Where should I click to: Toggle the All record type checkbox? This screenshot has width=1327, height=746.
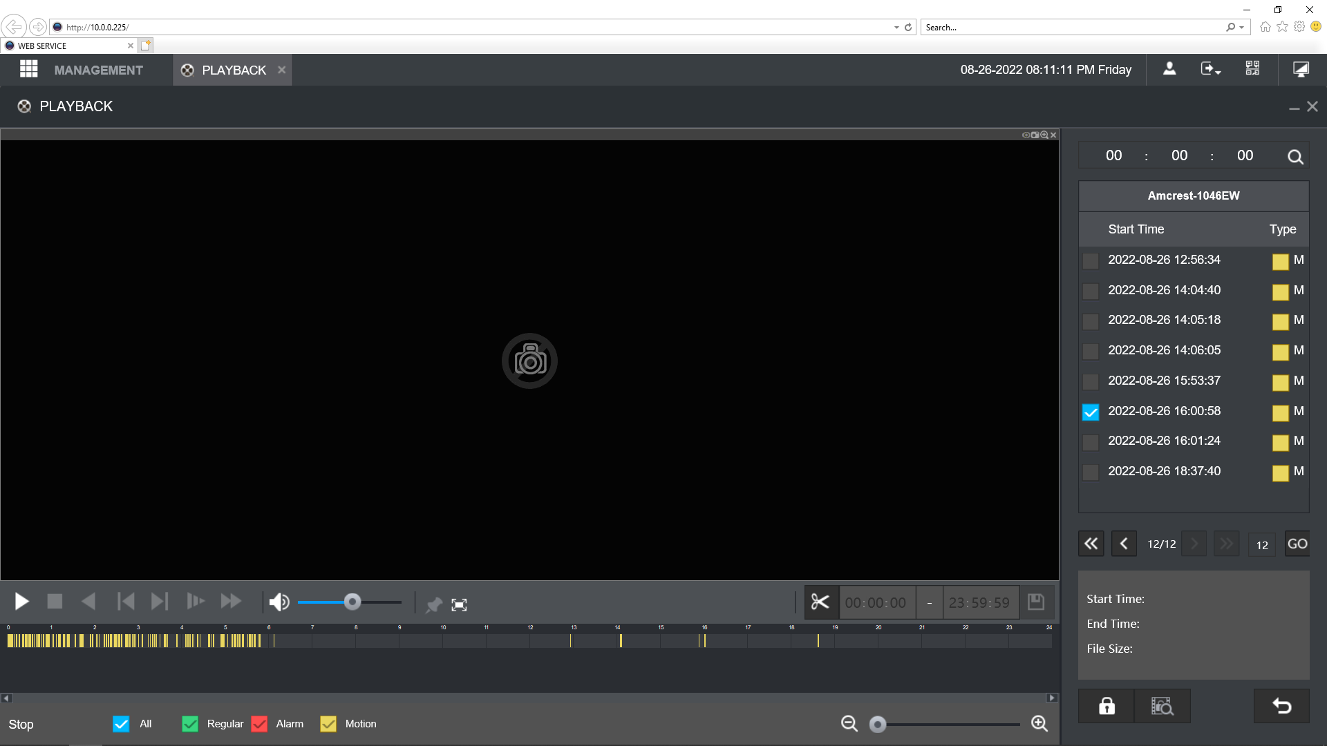tap(121, 724)
